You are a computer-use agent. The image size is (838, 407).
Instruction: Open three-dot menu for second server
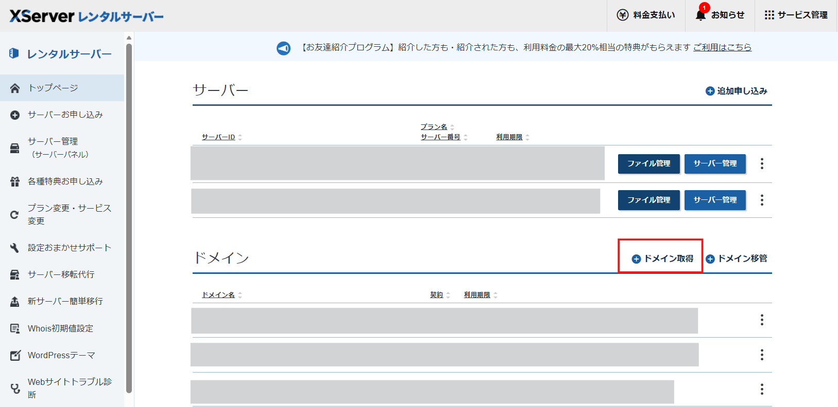762,200
